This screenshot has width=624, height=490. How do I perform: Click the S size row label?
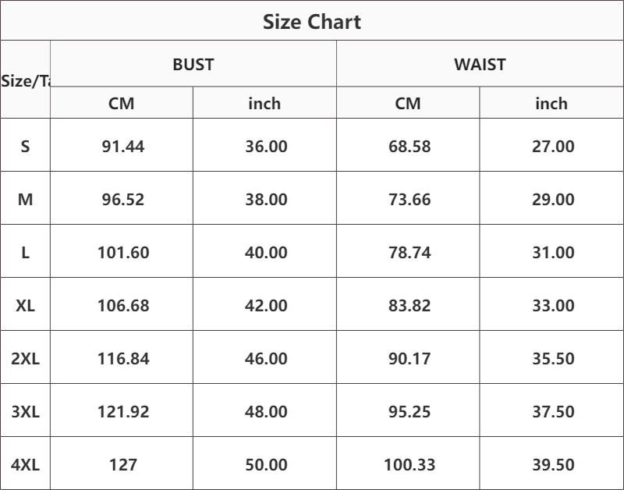(25, 146)
